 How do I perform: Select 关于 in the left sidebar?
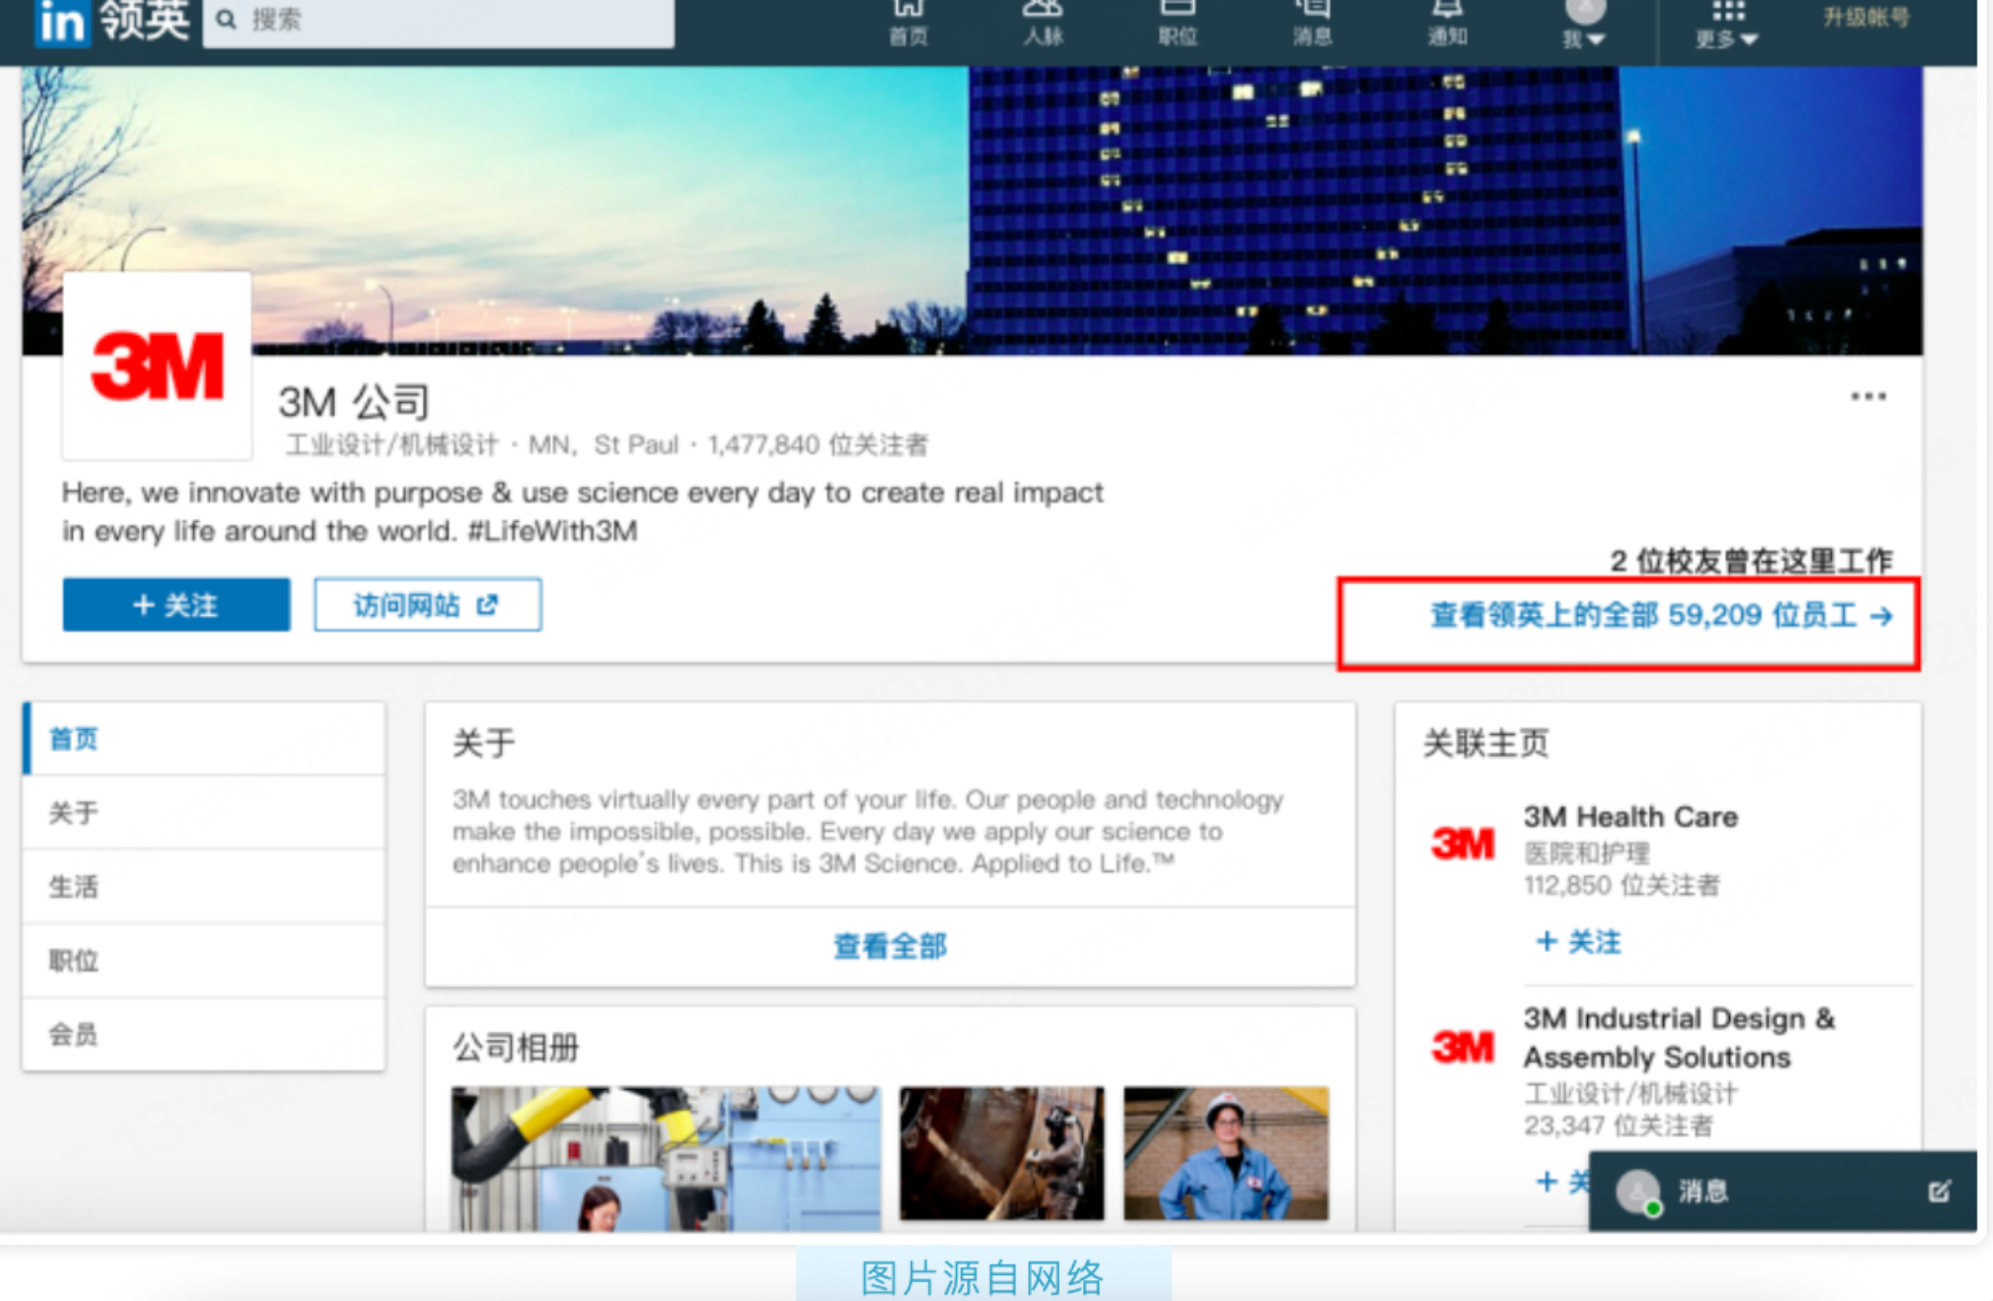coord(74,813)
